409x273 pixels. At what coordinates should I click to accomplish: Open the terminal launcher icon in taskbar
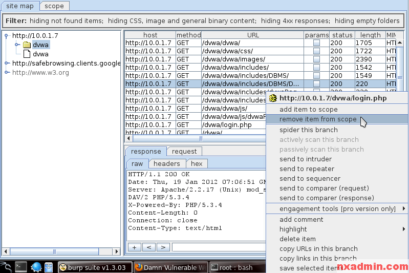21,267
